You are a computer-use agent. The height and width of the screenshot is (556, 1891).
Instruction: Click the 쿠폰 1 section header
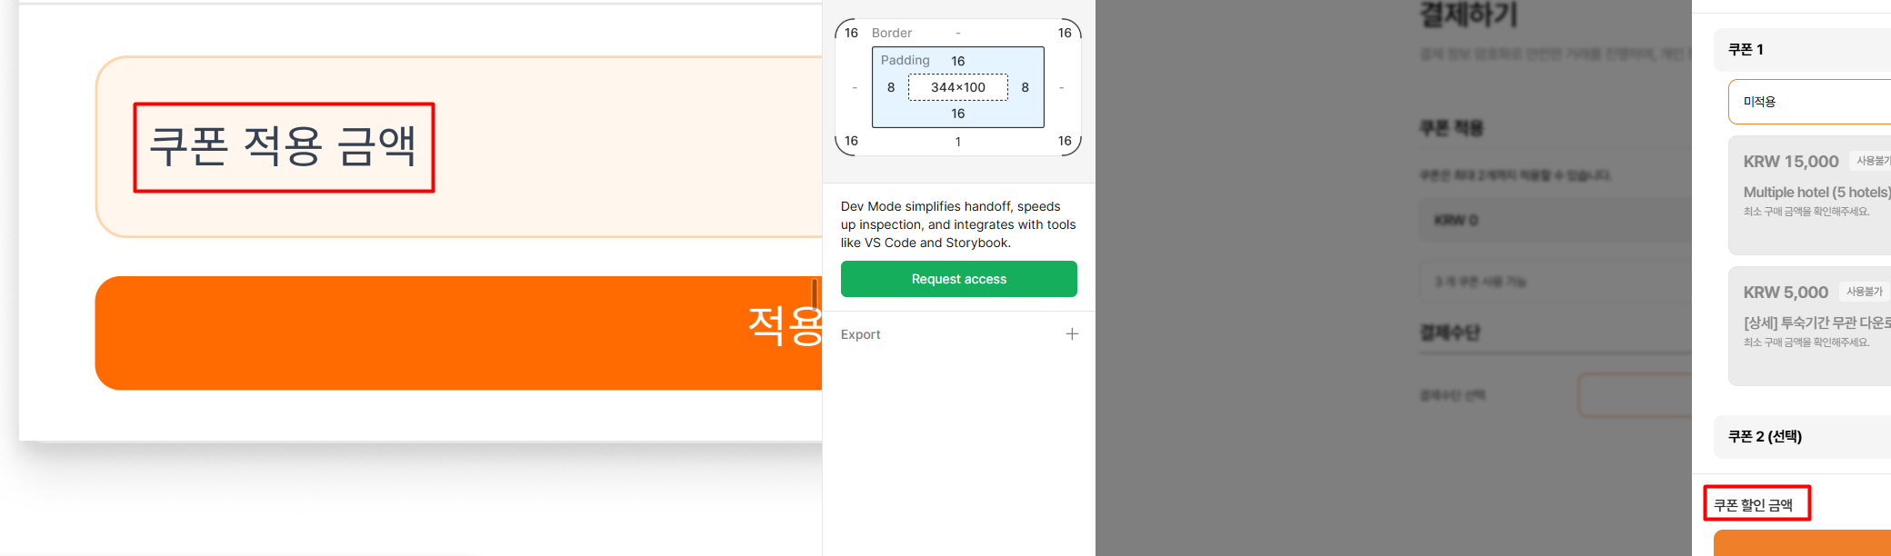point(1802,50)
